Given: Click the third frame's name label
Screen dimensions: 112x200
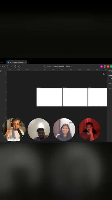Looking at the screenshot, I should (90, 87).
